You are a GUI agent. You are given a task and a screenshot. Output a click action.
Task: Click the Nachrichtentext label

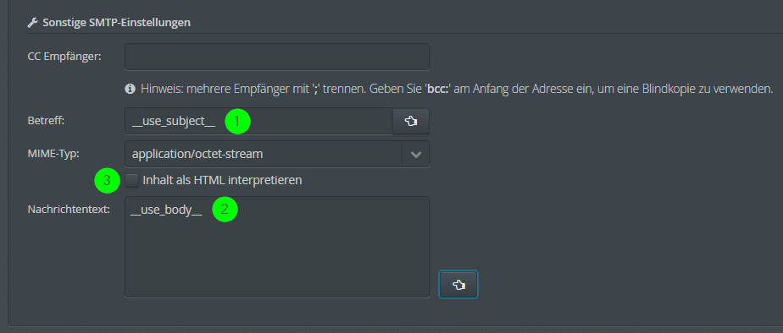tap(69, 210)
